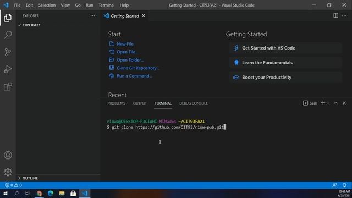The image size is (352, 198).
Task: Select the Getting Started editor tab
Action: pyautogui.click(x=125, y=16)
